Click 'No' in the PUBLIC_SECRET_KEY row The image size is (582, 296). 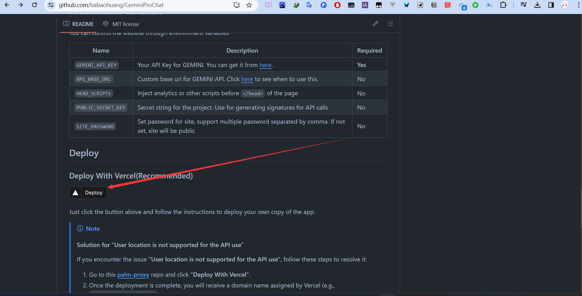pyautogui.click(x=361, y=108)
